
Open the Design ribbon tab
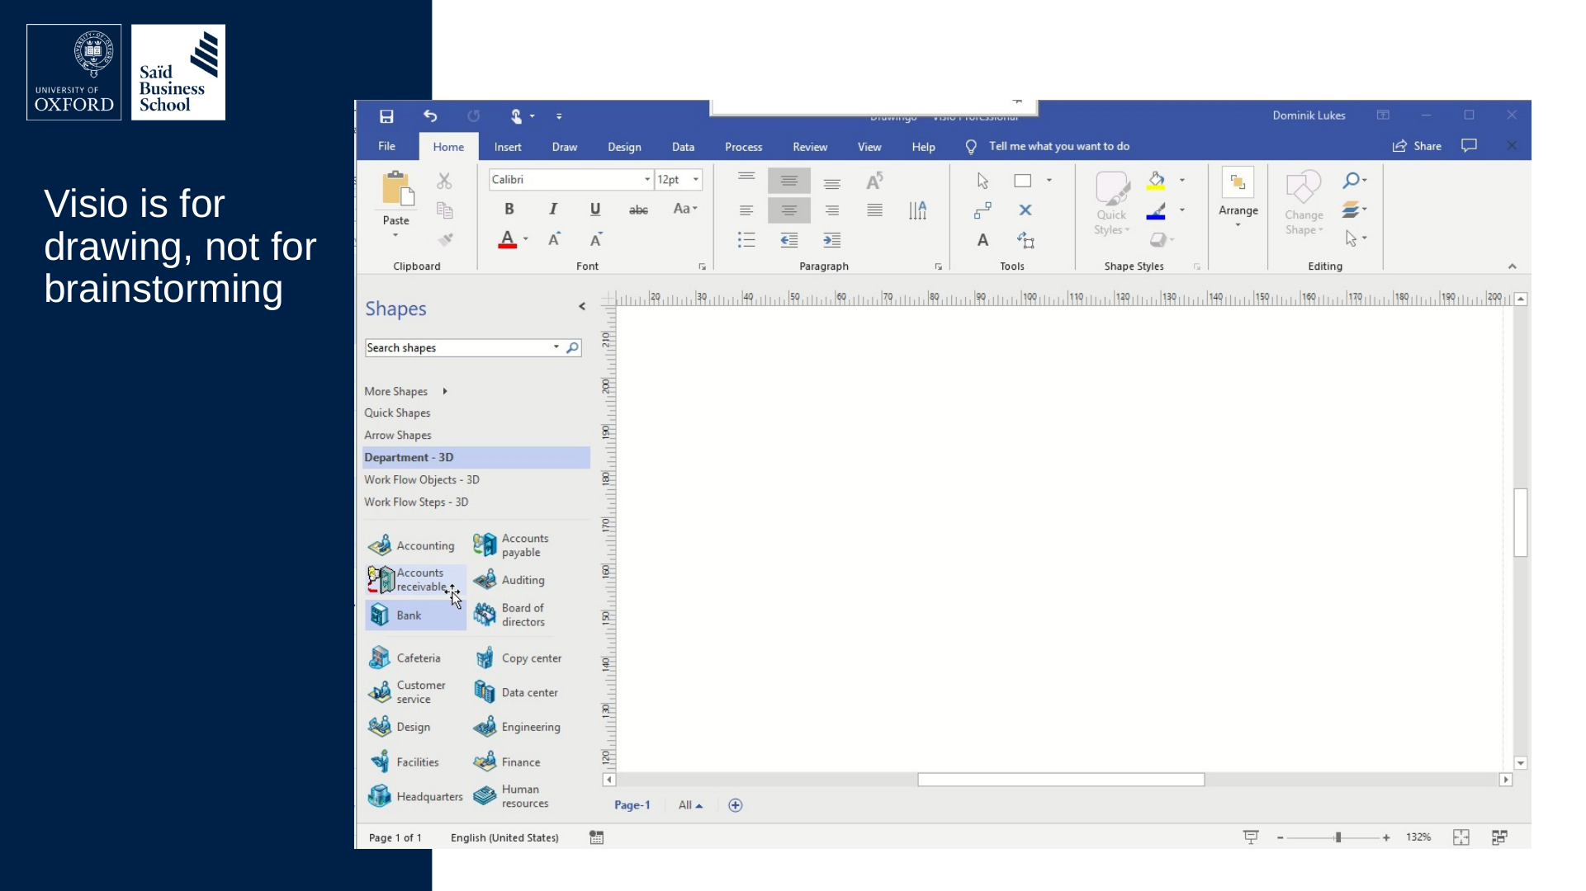coord(624,147)
